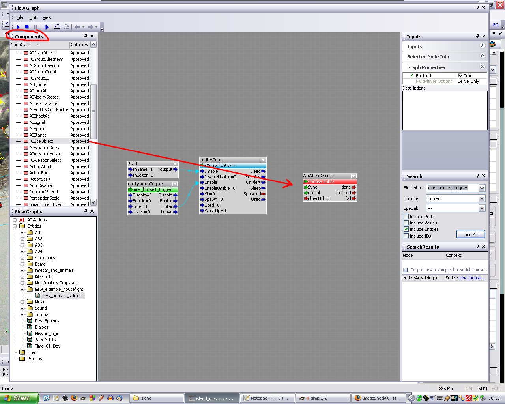Click the Undo icon in Flow Graph toolbar
The width and height of the screenshot is (505, 404).
58,27
